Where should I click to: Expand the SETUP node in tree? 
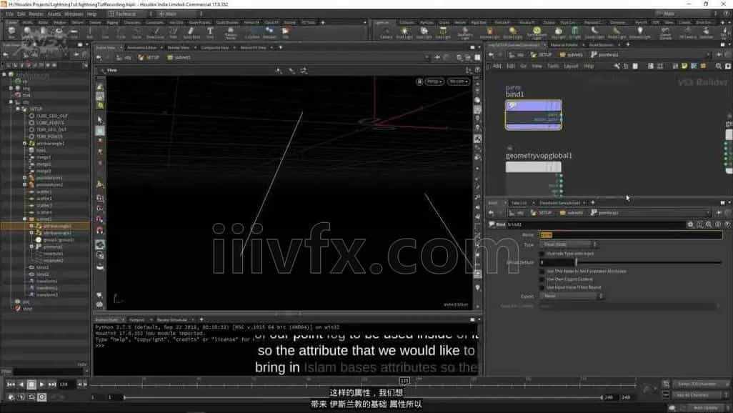tap(18, 109)
